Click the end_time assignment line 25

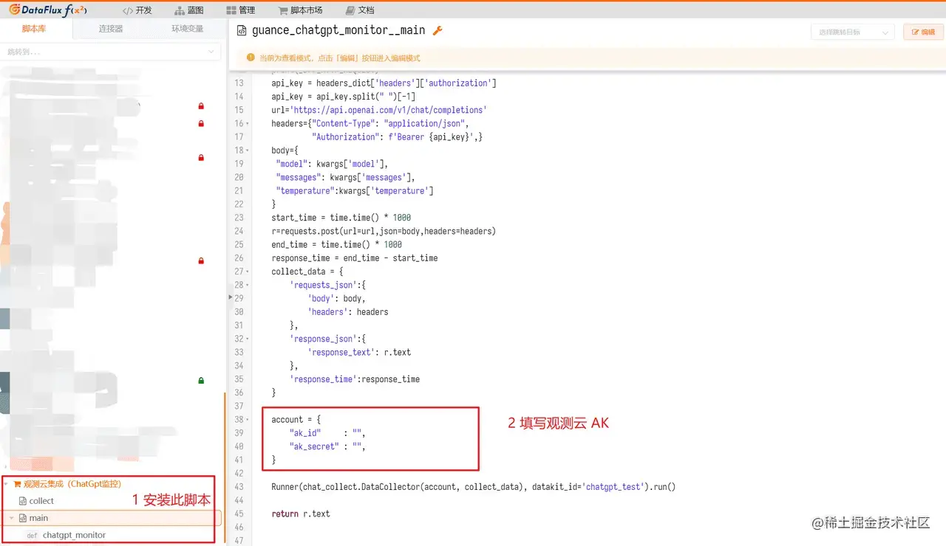(x=336, y=244)
